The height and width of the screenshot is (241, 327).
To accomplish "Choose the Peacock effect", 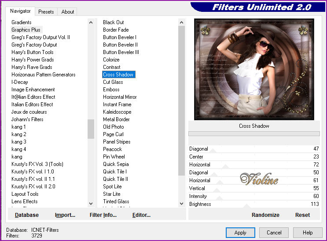I will point(112,149).
